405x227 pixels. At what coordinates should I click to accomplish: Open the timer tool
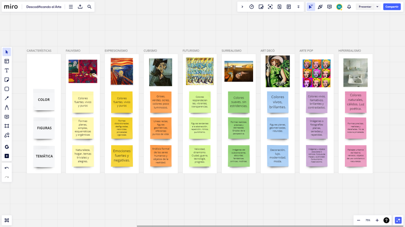(252, 7)
